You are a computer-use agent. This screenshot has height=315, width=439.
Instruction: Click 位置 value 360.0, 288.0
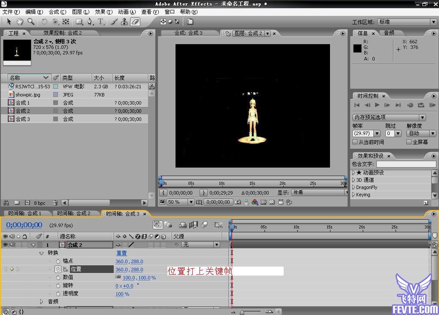129,270
